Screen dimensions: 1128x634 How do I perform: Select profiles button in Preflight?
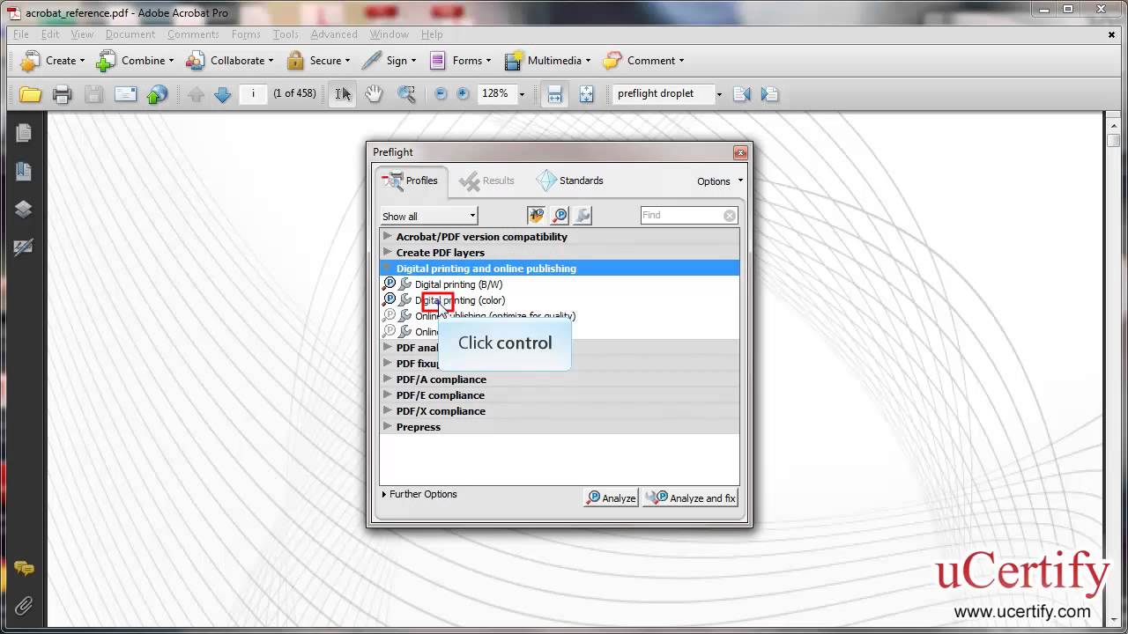[536, 216]
